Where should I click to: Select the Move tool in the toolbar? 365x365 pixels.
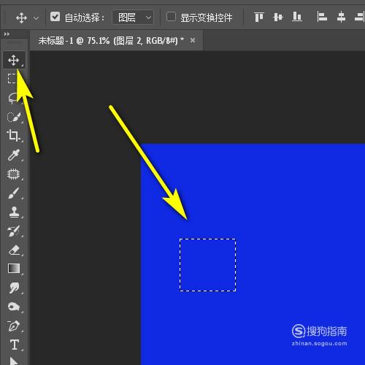tap(14, 60)
